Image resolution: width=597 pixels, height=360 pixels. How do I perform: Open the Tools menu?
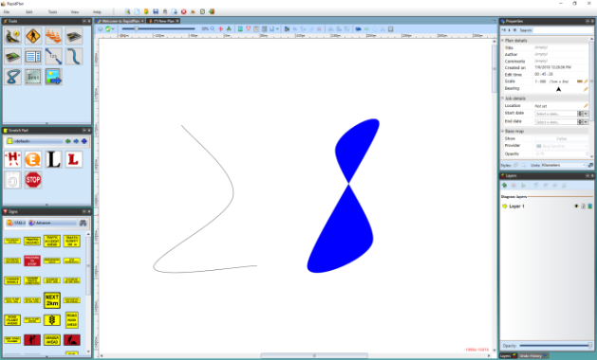pyautogui.click(x=52, y=12)
